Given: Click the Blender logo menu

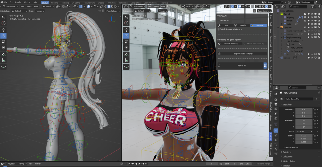Looking at the screenshot, I should tap(2, 2).
